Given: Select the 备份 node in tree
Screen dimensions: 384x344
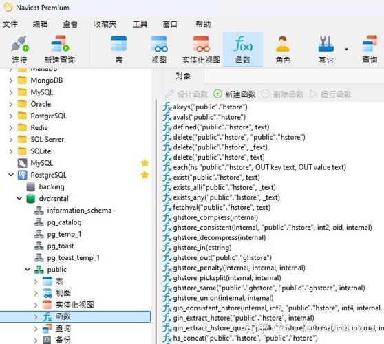Looking at the screenshot, I should point(63,340).
